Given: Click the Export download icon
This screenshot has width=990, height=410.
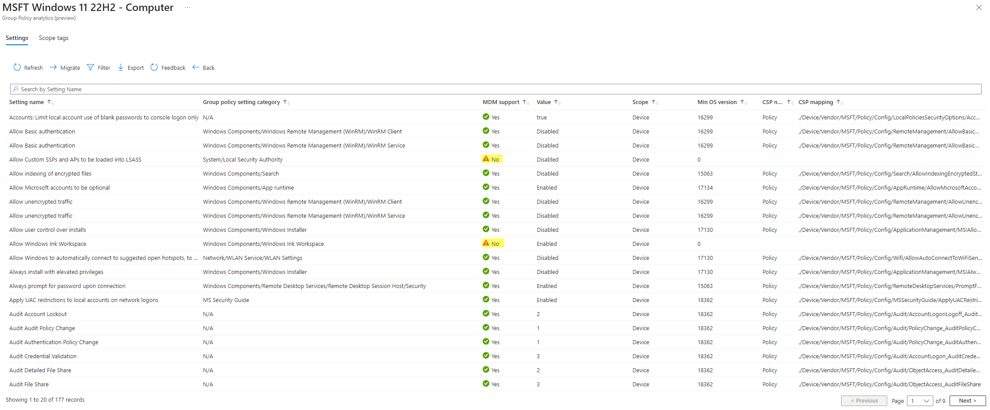Looking at the screenshot, I should click(121, 67).
